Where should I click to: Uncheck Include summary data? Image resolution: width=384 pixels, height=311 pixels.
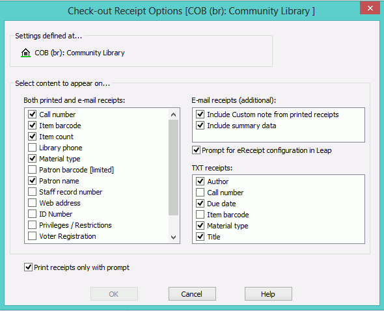[200, 126]
